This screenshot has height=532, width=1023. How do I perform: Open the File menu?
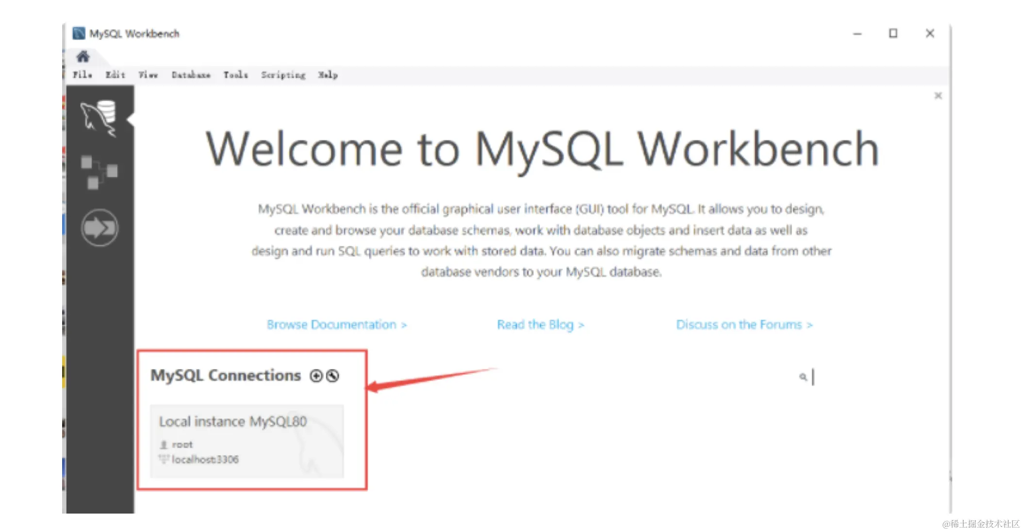coord(82,75)
